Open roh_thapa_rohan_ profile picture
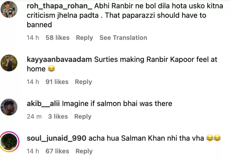 coord(9,9)
